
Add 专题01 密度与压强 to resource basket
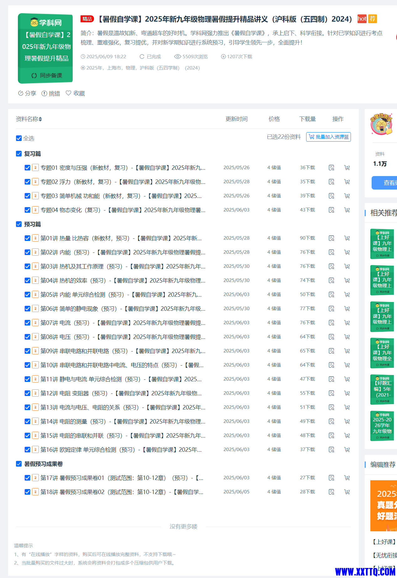pos(347,168)
